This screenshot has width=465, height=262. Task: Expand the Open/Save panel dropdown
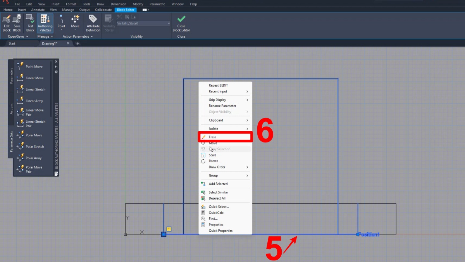27,36
